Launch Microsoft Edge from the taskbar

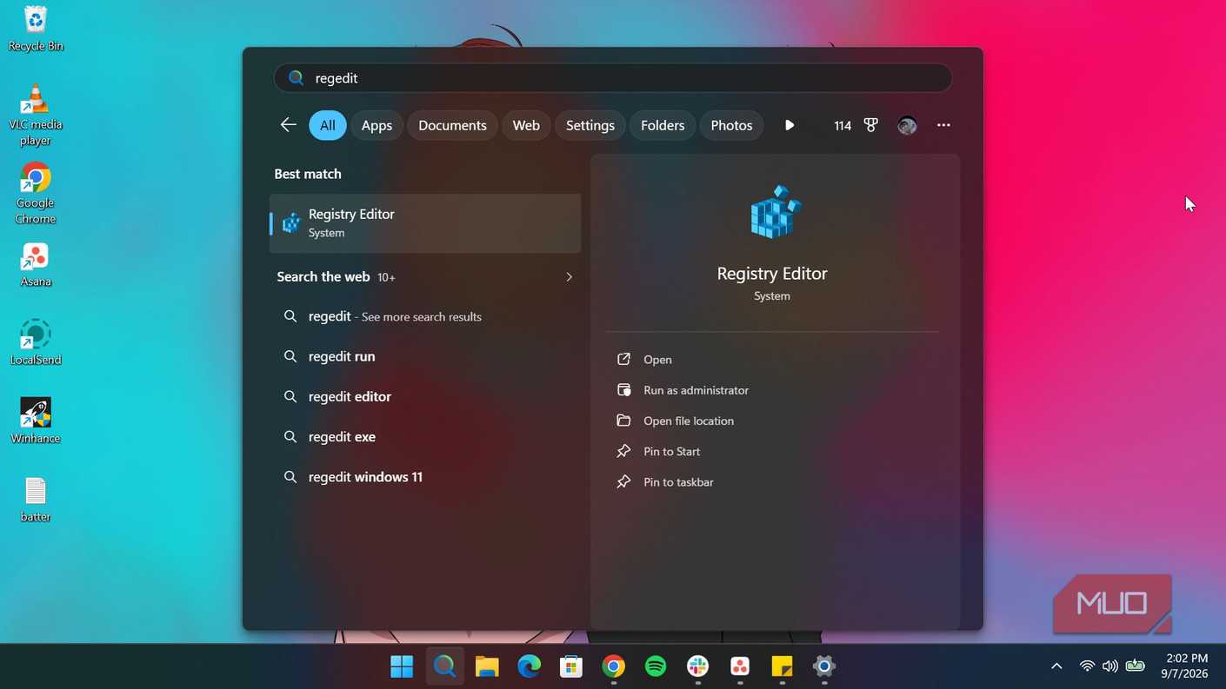pos(529,666)
